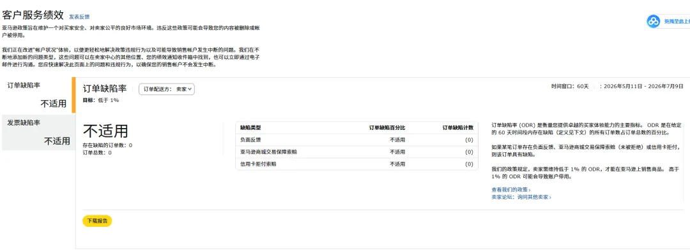
Task: Open the 查看我们的政策 link
Action: (511, 190)
